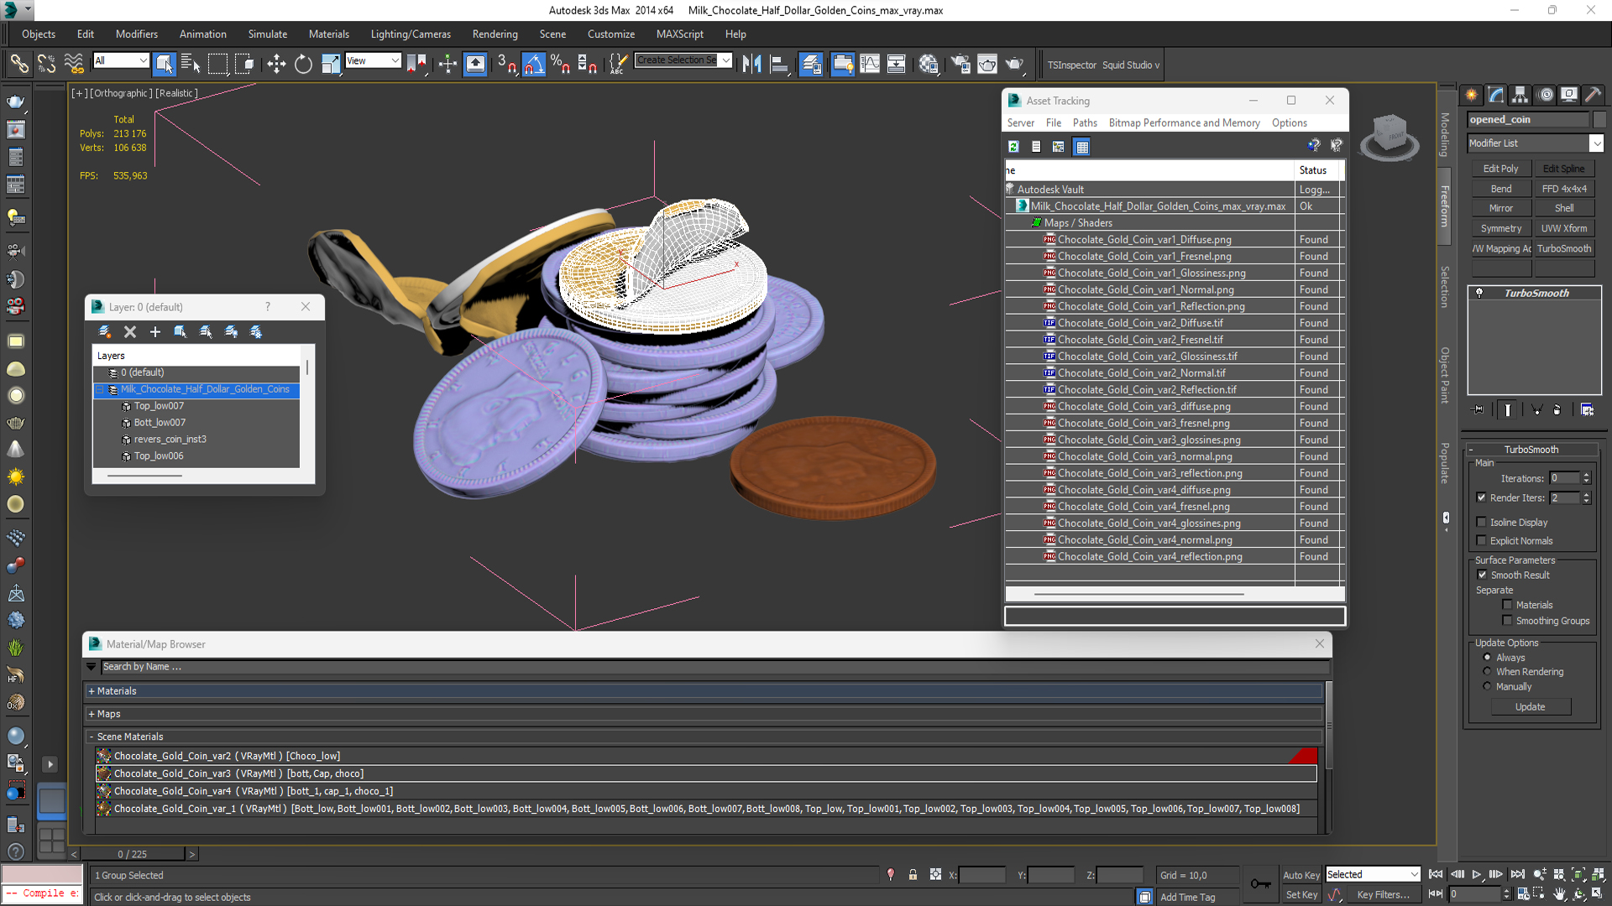Click Configure Modifier Sets icon

tap(1587, 409)
